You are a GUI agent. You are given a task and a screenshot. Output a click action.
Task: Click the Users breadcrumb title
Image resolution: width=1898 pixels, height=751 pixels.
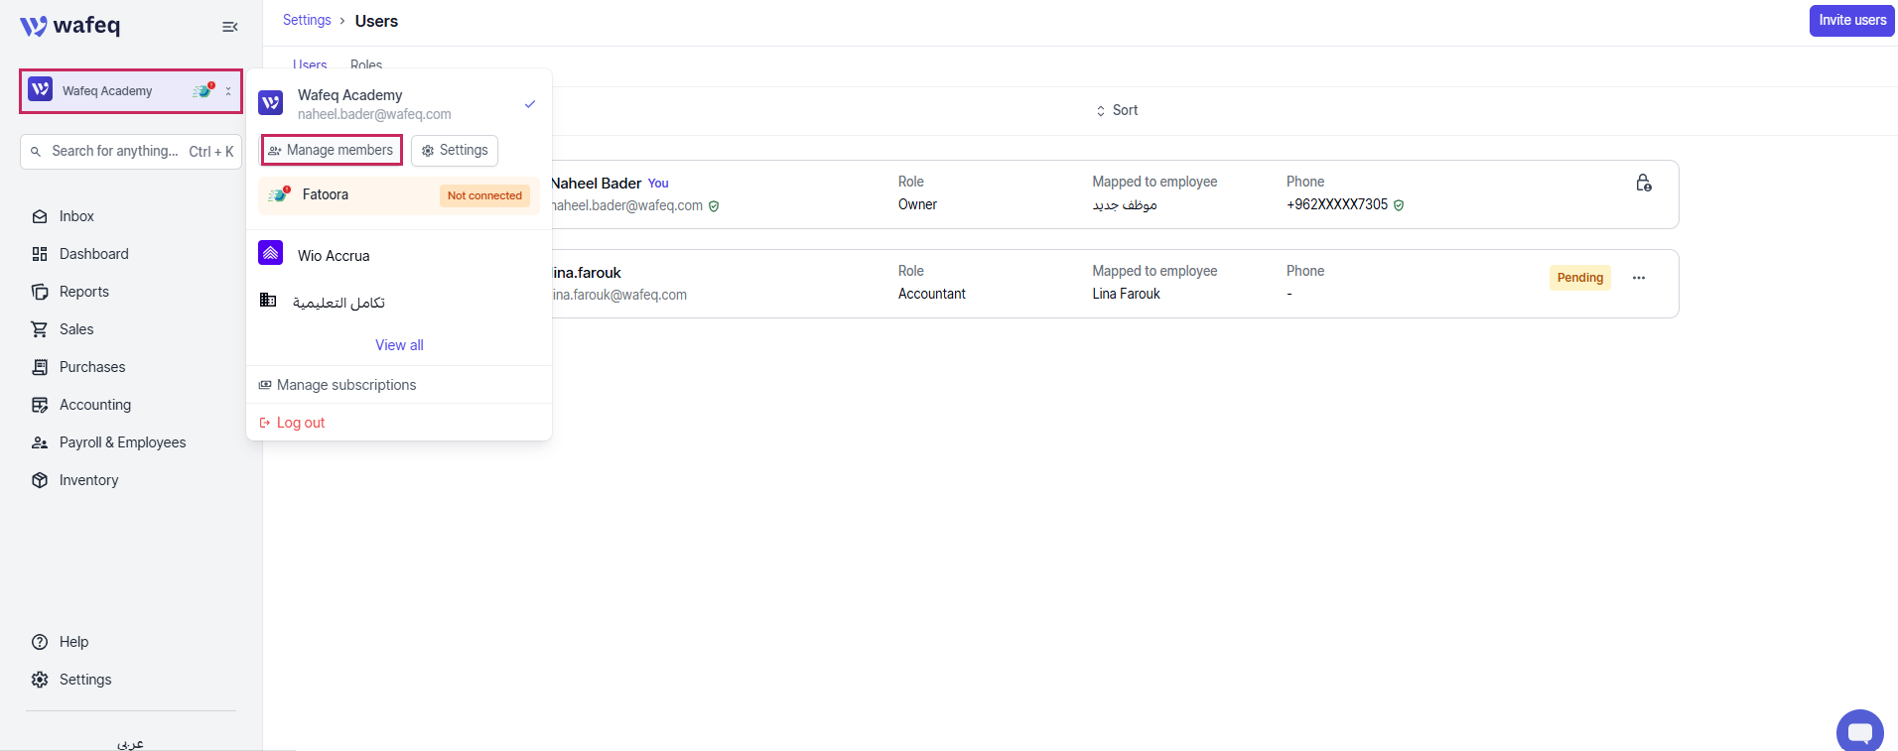coord(376,21)
